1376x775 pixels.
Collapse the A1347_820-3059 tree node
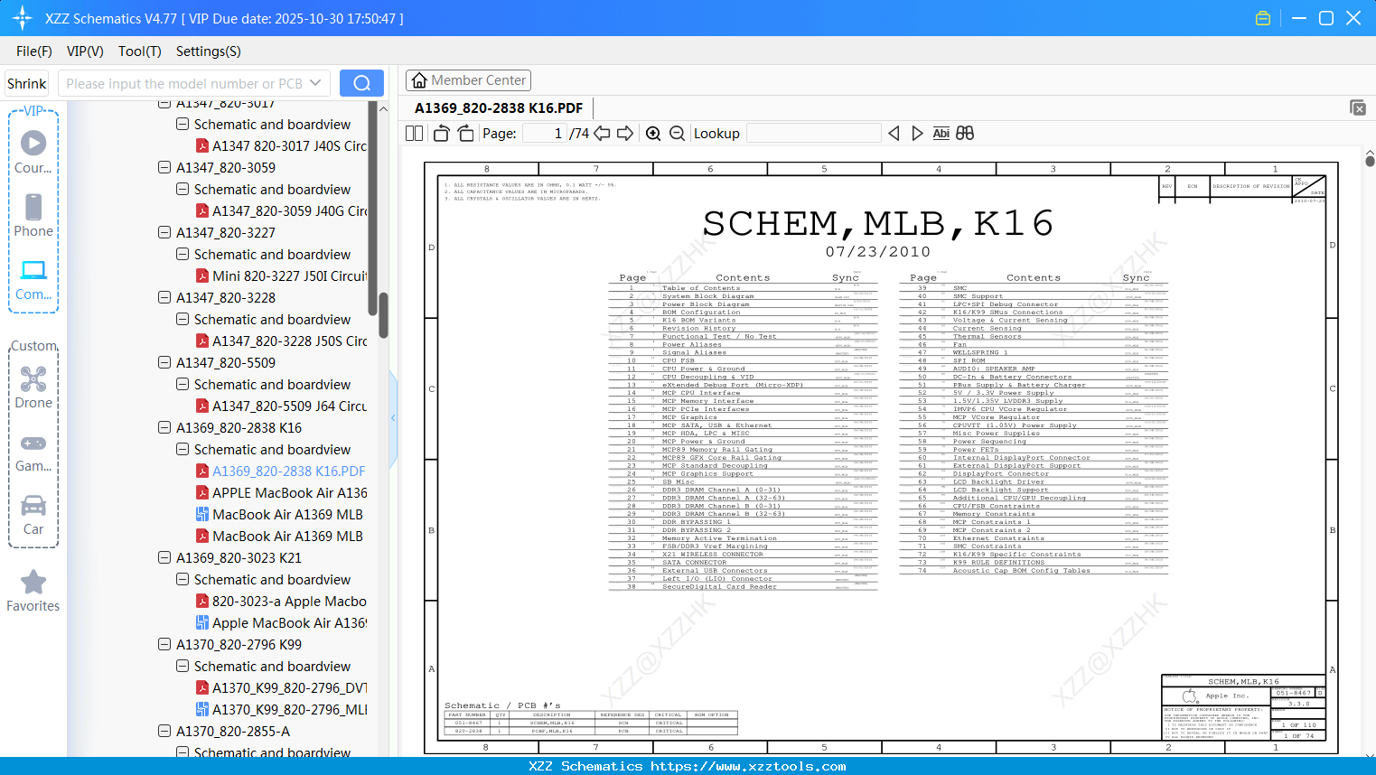coord(164,167)
